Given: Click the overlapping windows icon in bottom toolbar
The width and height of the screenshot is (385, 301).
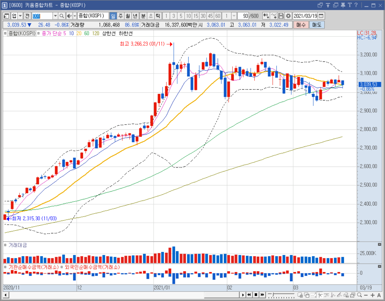Looking at the screenshot, I should (307, 295).
